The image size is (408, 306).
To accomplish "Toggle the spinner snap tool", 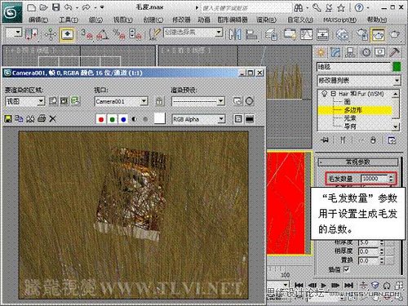I will click(x=135, y=34).
